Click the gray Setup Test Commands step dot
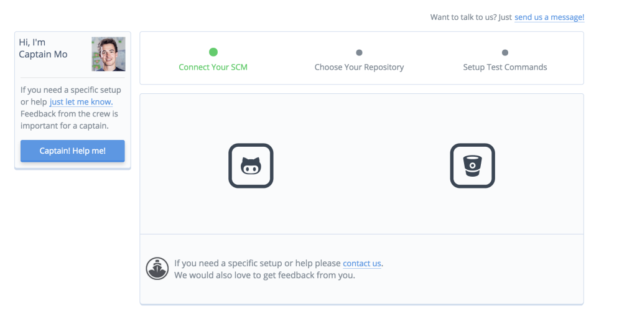 [504, 53]
